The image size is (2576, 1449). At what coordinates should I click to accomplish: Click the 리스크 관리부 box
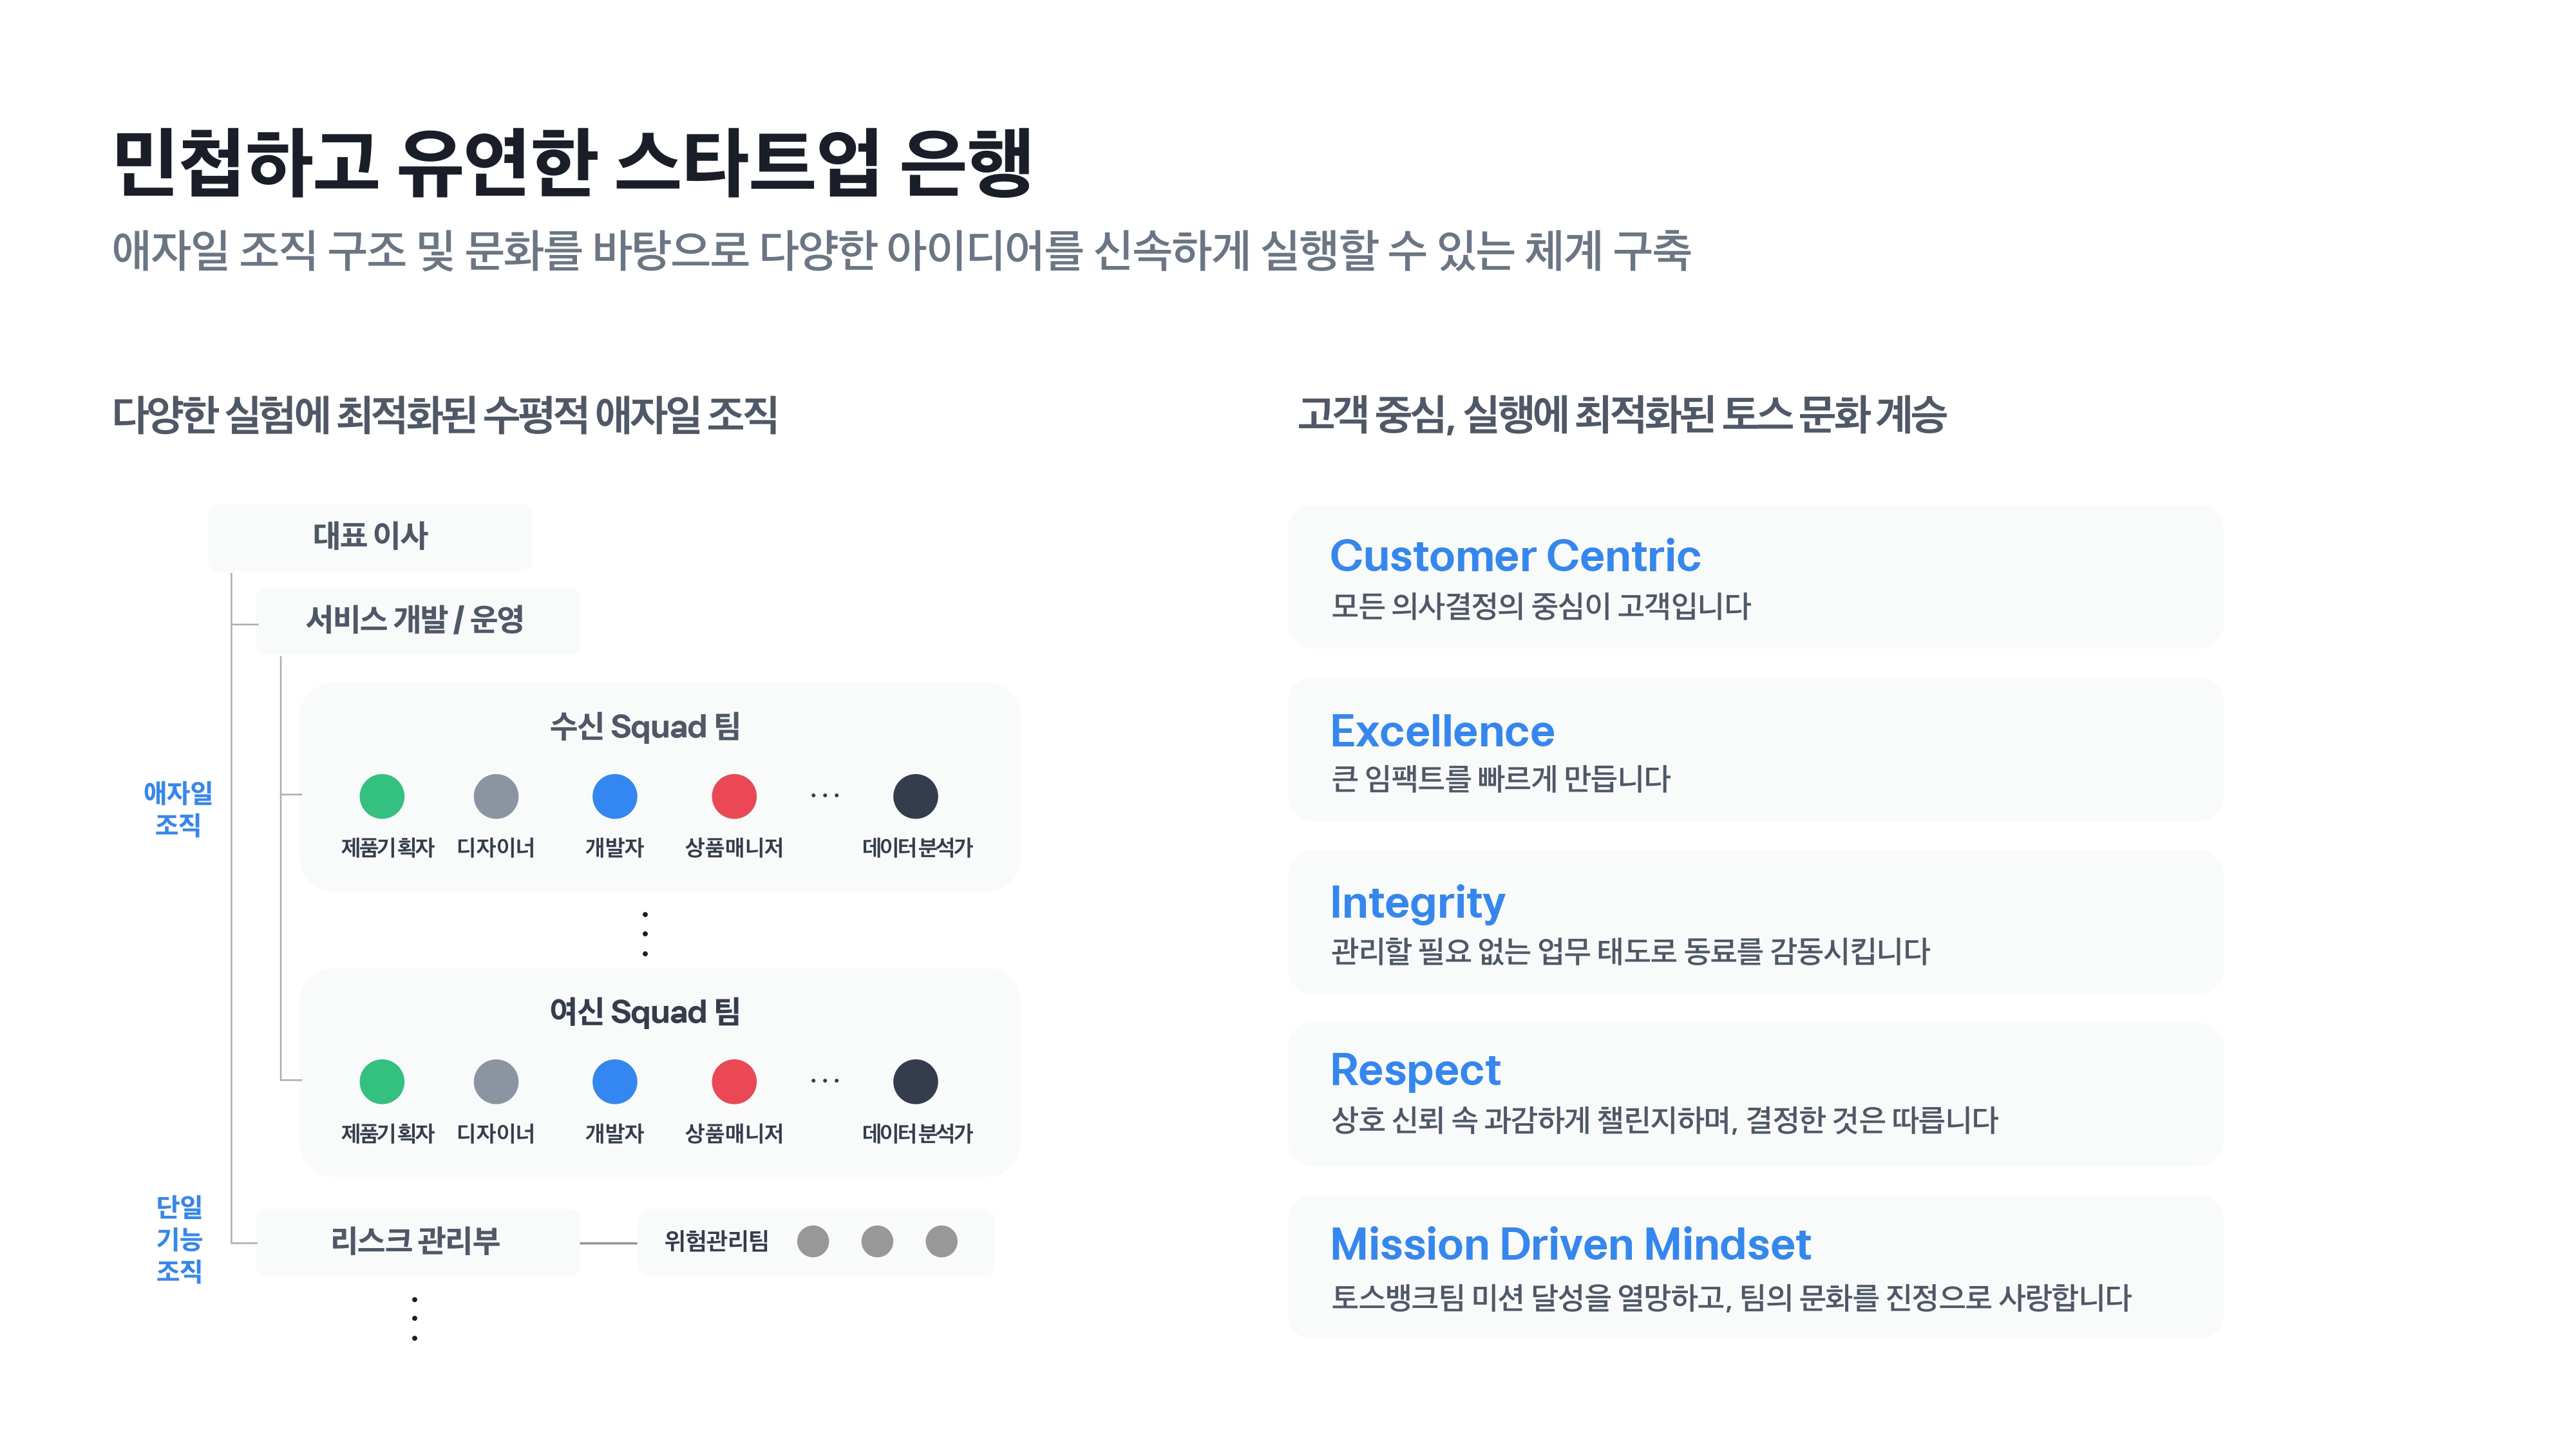click(418, 1241)
